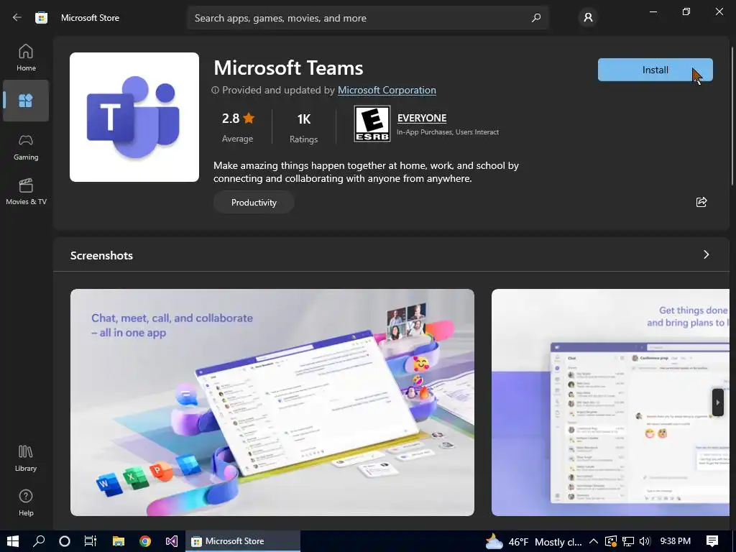Image resolution: width=736 pixels, height=552 pixels.
Task: Open the weather widget 46°F
Action: click(x=533, y=542)
